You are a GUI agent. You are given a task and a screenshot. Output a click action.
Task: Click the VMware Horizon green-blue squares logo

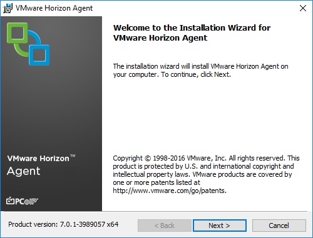(28, 44)
